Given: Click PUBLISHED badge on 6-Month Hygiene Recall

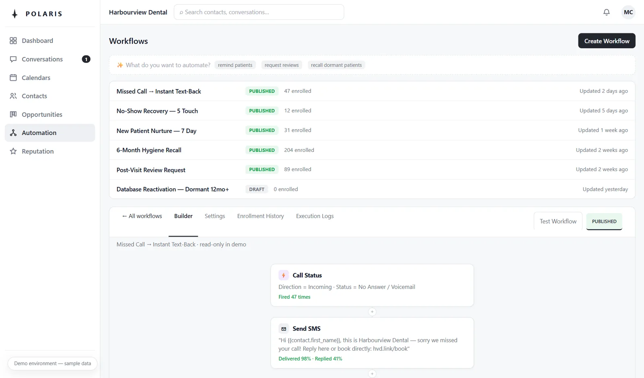Looking at the screenshot, I should click(262, 150).
